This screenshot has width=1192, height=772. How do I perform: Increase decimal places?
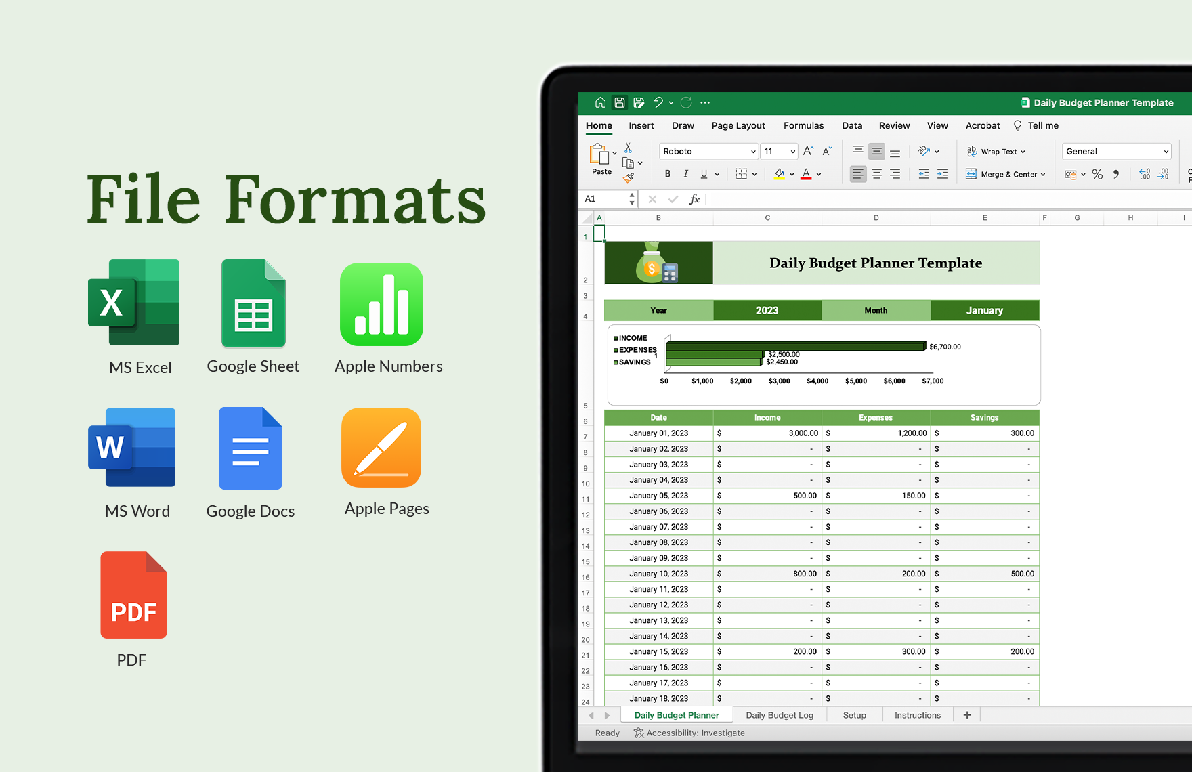coord(1144,174)
